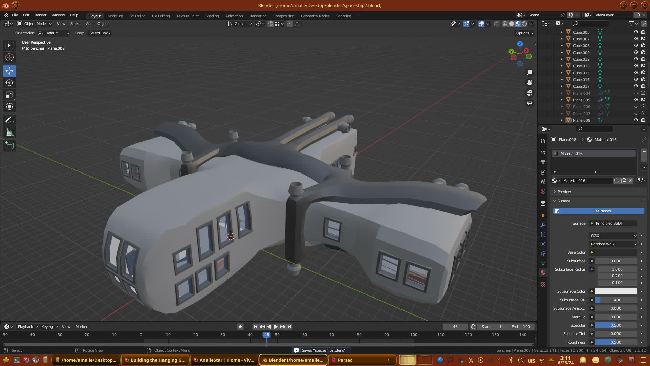Open the Object Mode dropdown
The image size is (650, 366).
[x=35, y=24]
